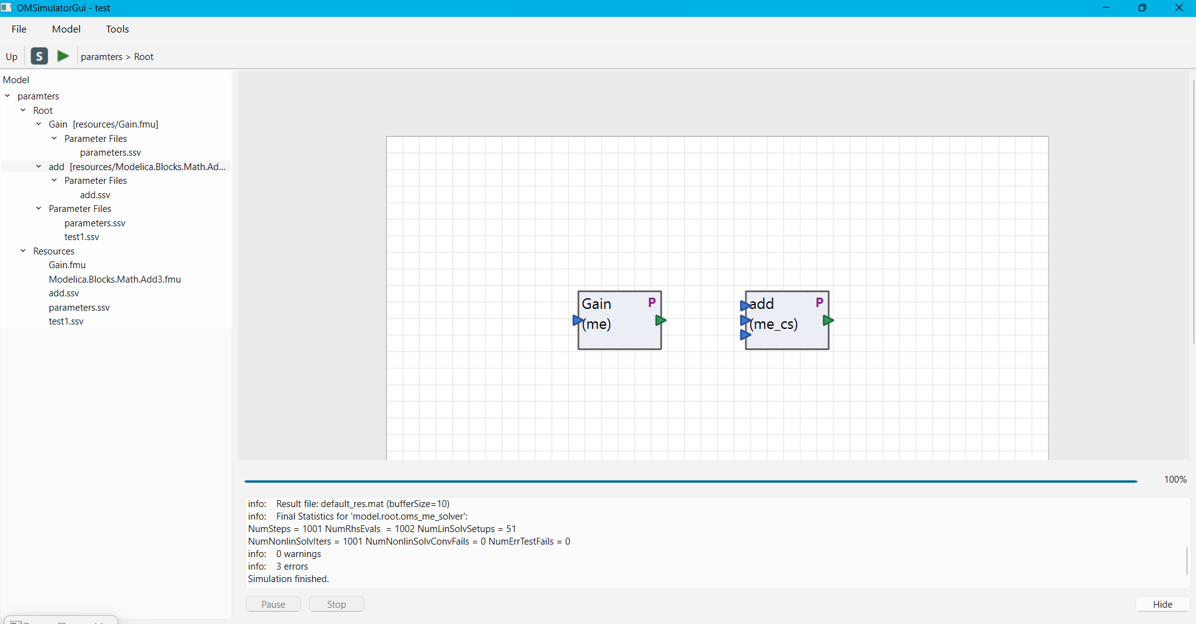1196x624 pixels.
Task: Click the P parameter icon on add block
Action: [819, 303]
